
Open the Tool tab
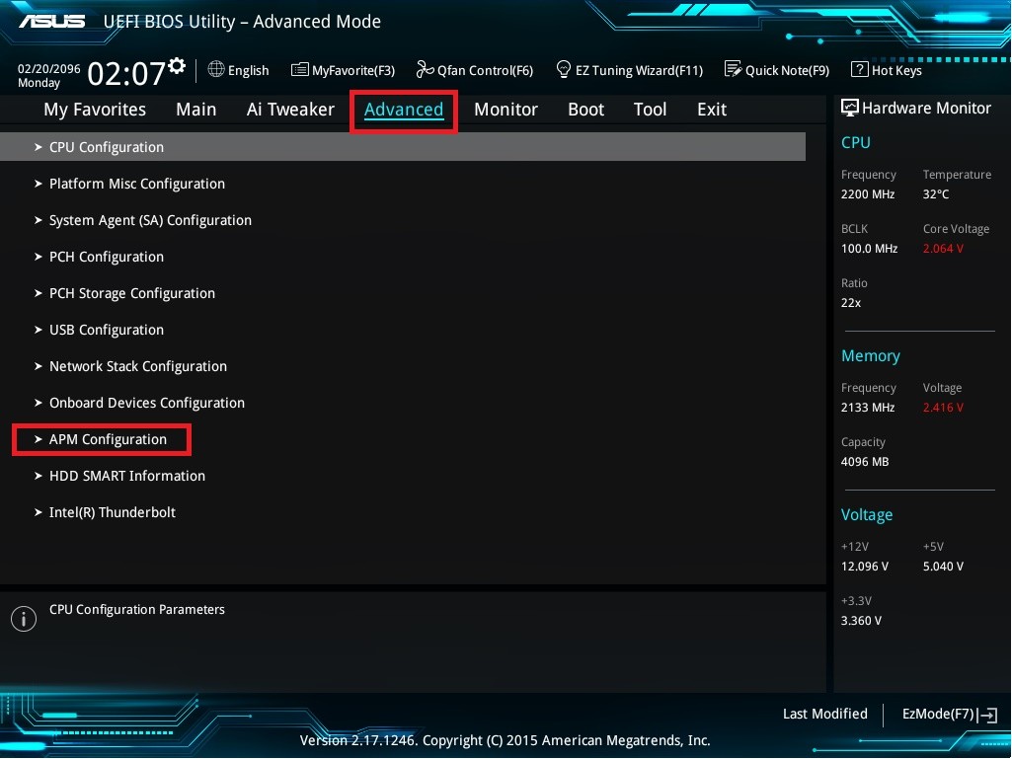[650, 110]
